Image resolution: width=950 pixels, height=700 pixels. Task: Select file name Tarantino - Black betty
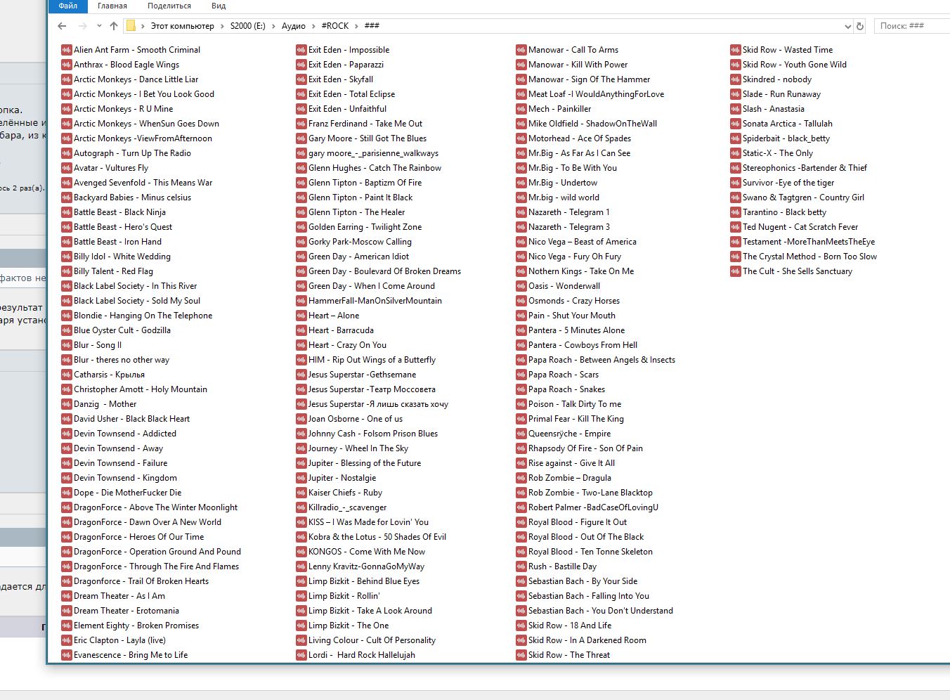785,212
